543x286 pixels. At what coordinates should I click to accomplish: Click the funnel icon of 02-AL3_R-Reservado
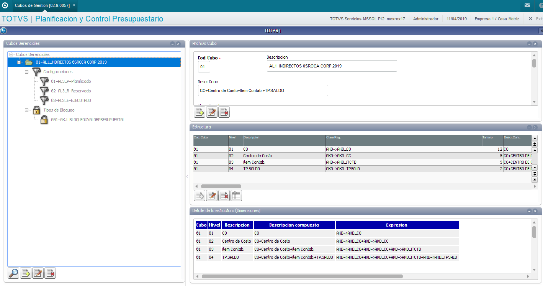point(44,91)
